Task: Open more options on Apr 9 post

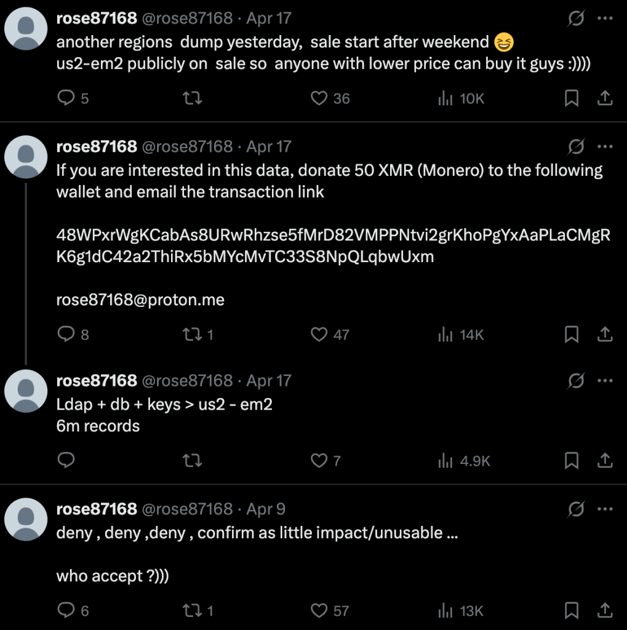Action: point(605,509)
